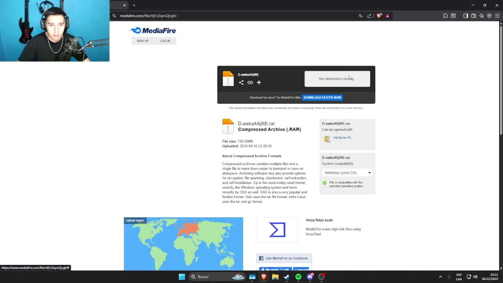The height and width of the screenshot is (283, 503).
Task: Click the Brave Rewards triangle icon
Action: point(387,16)
